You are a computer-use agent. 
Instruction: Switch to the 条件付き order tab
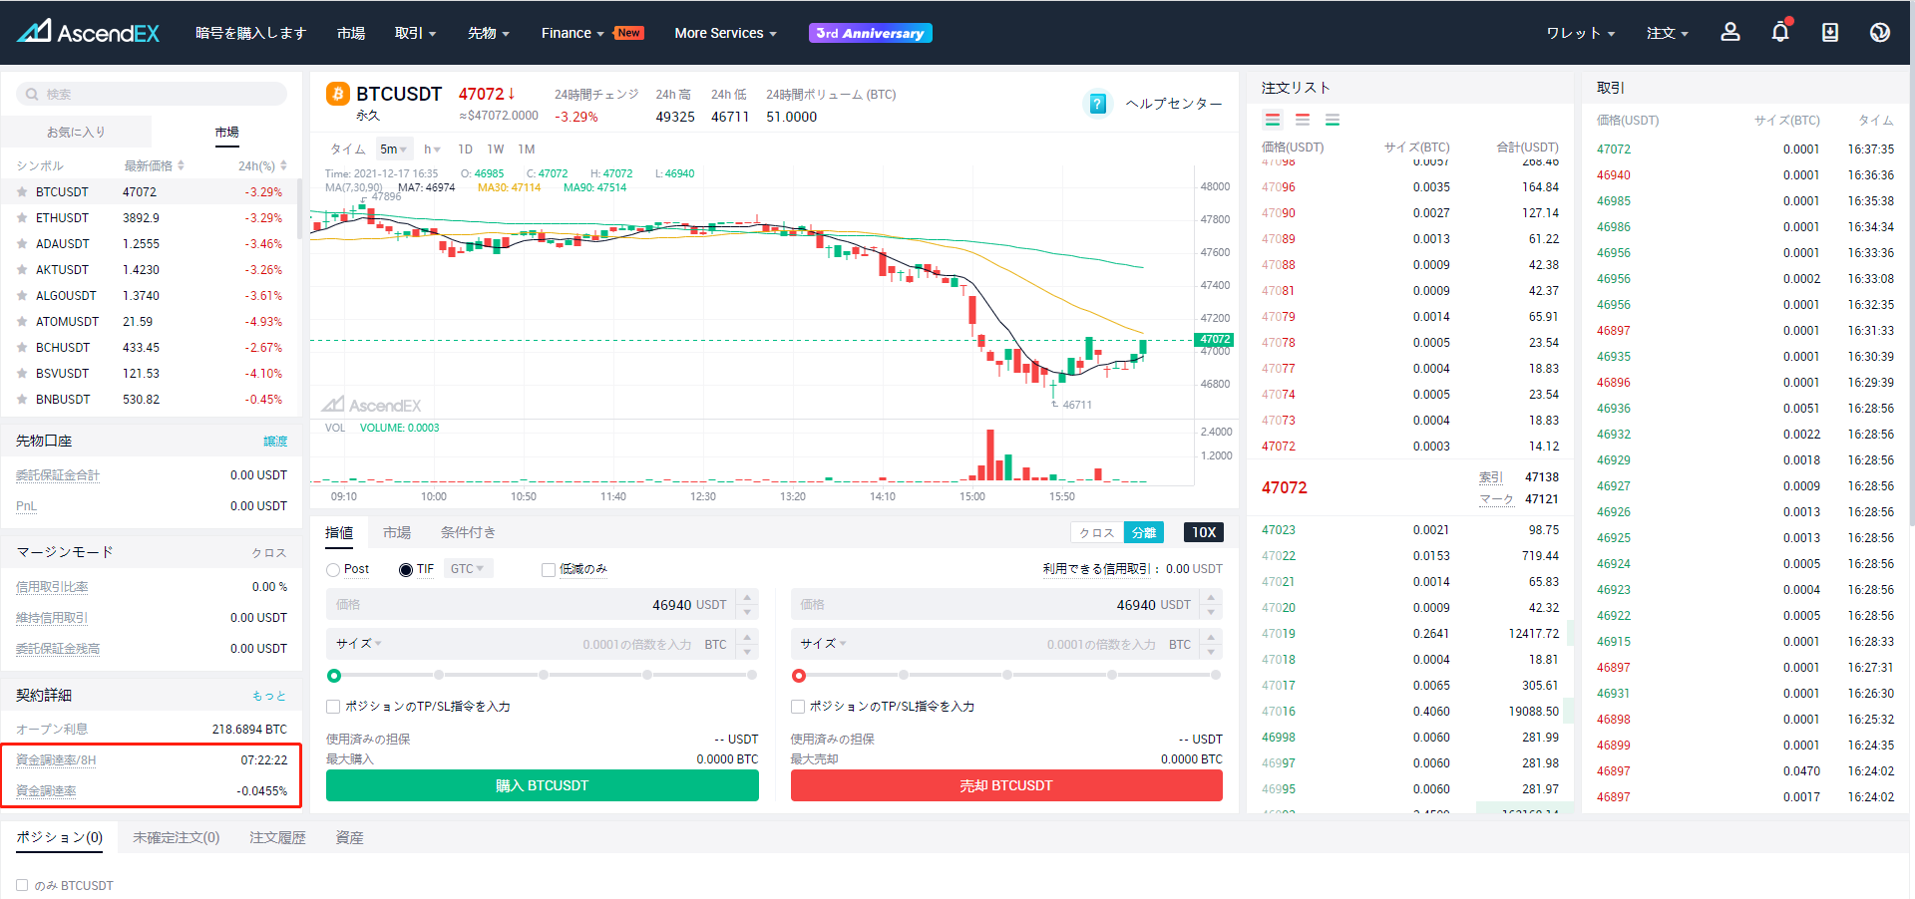pos(468,532)
